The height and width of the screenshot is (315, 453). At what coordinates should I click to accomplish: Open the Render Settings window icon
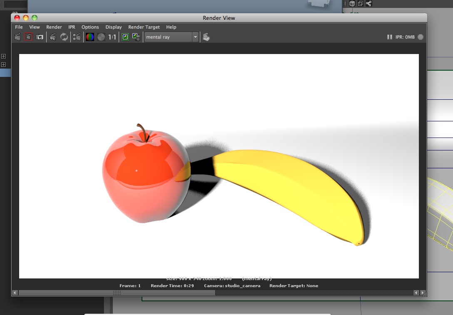click(x=77, y=37)
